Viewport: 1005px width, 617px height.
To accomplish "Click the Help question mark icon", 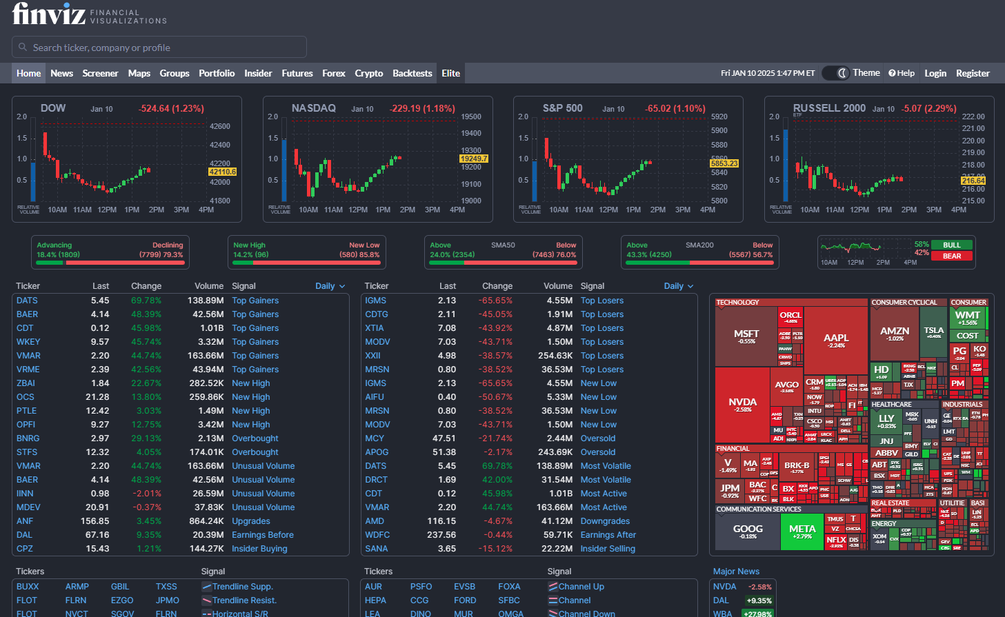I will 892,73.
